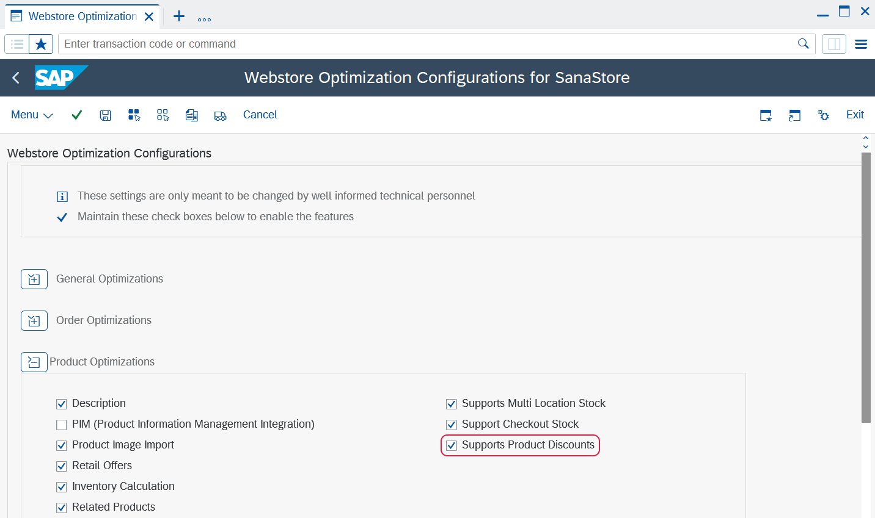
Task: Toggle the Inventory Calculation checkbox
Action: point(62,487)
